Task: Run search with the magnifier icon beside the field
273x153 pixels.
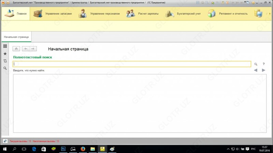Action: click(256, 64)
